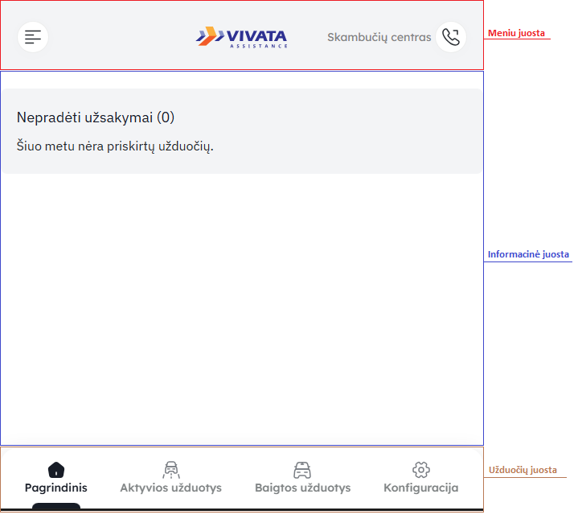Viewport: 578px width, 527px height.
Task: Click the car icon above Baigtos užduotys
Action: 302,469
